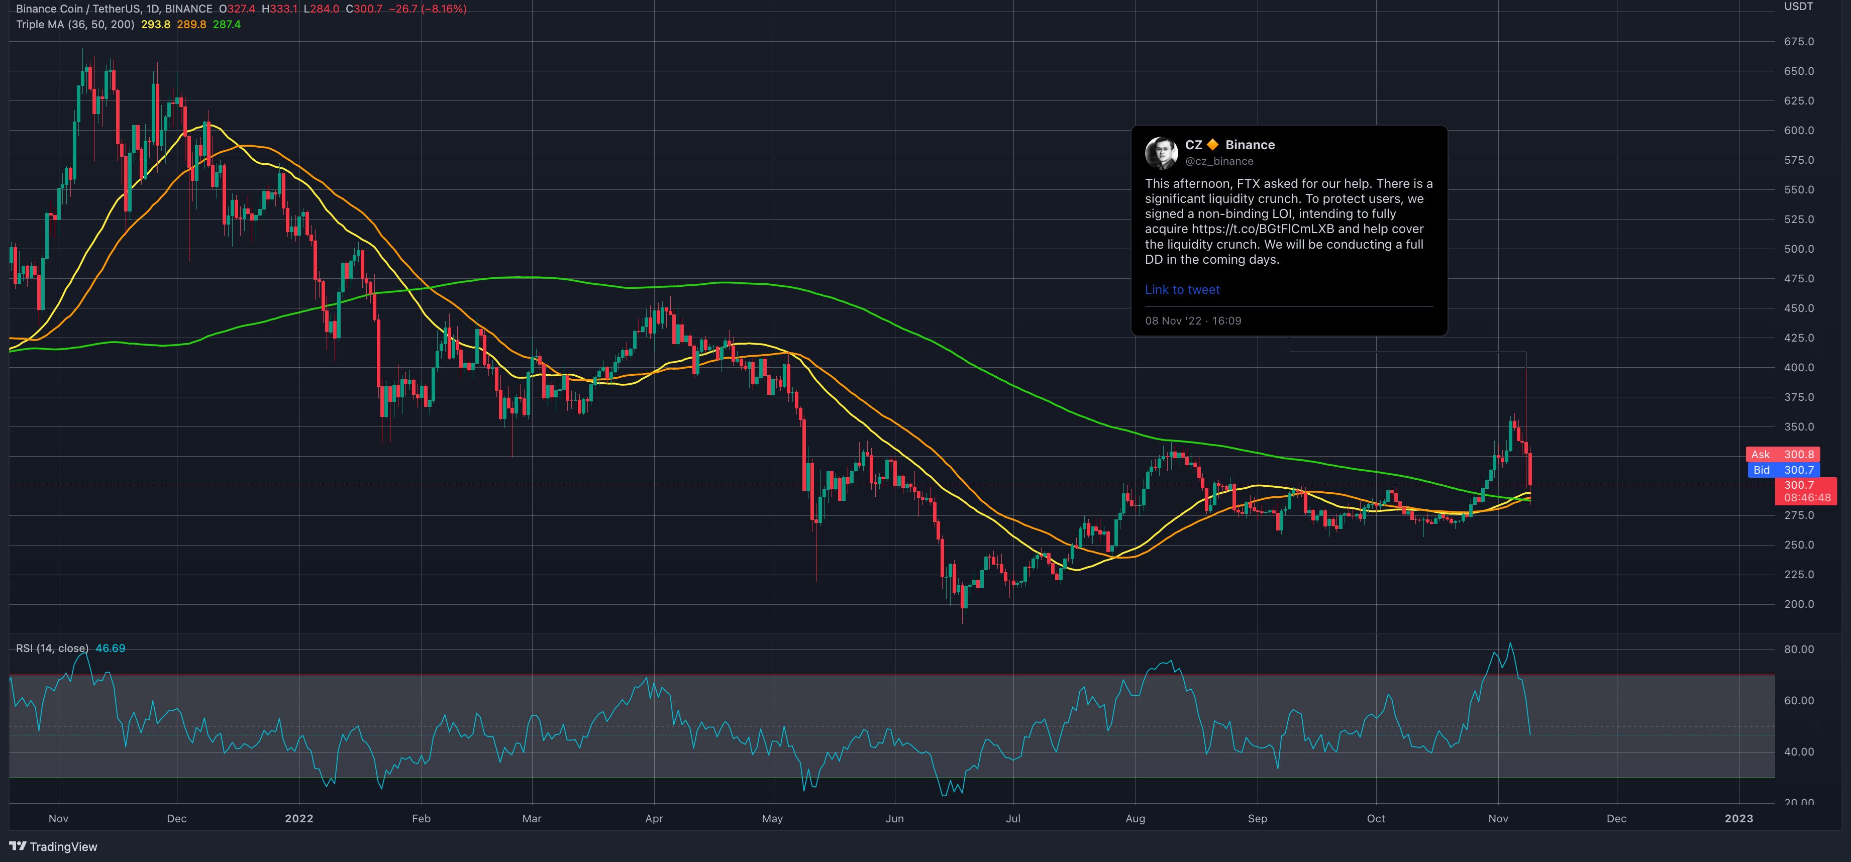Click the Apr label on time axis
Image resolution: width=1851 pixels, height=862 pixels.
coord(654,818)
